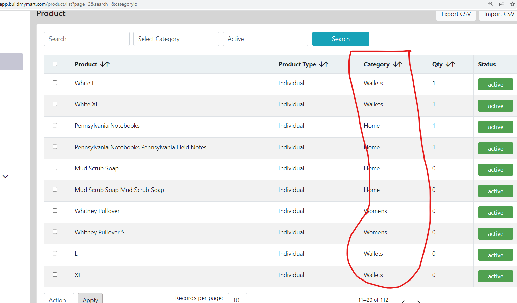The image size is (517, 303).
Task: Expand the left sidebar chevron
Action: 5,176
